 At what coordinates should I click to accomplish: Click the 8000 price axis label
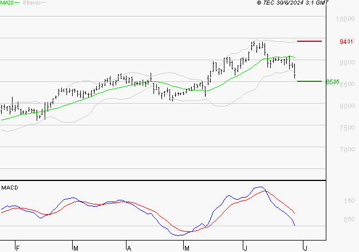pos(347,106)
